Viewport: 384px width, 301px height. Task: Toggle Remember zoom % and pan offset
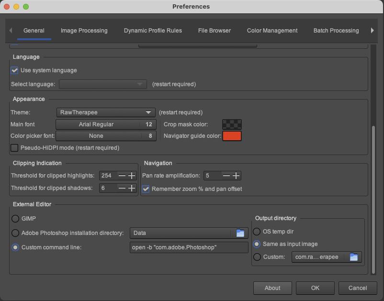(146, 189)
